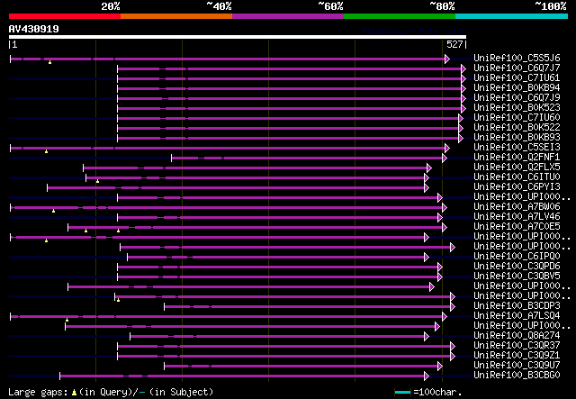Click the arrowhead ending the UniRef100_Q2FNF1 alignment

point(445,159)
